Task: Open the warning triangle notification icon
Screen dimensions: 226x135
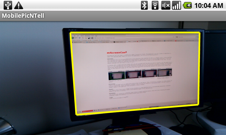Action: (x=19, y=6)
